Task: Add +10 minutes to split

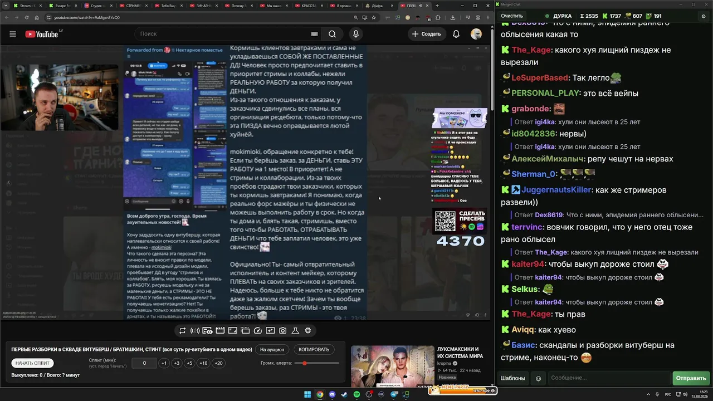Action: click(x=203, y=363)
